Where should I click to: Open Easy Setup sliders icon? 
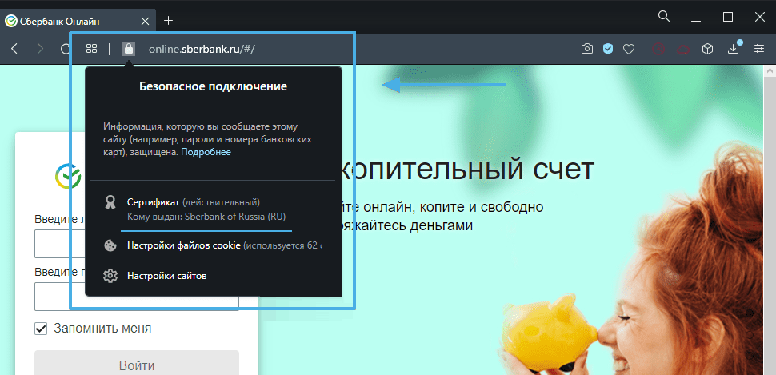(x=758, y=50)
